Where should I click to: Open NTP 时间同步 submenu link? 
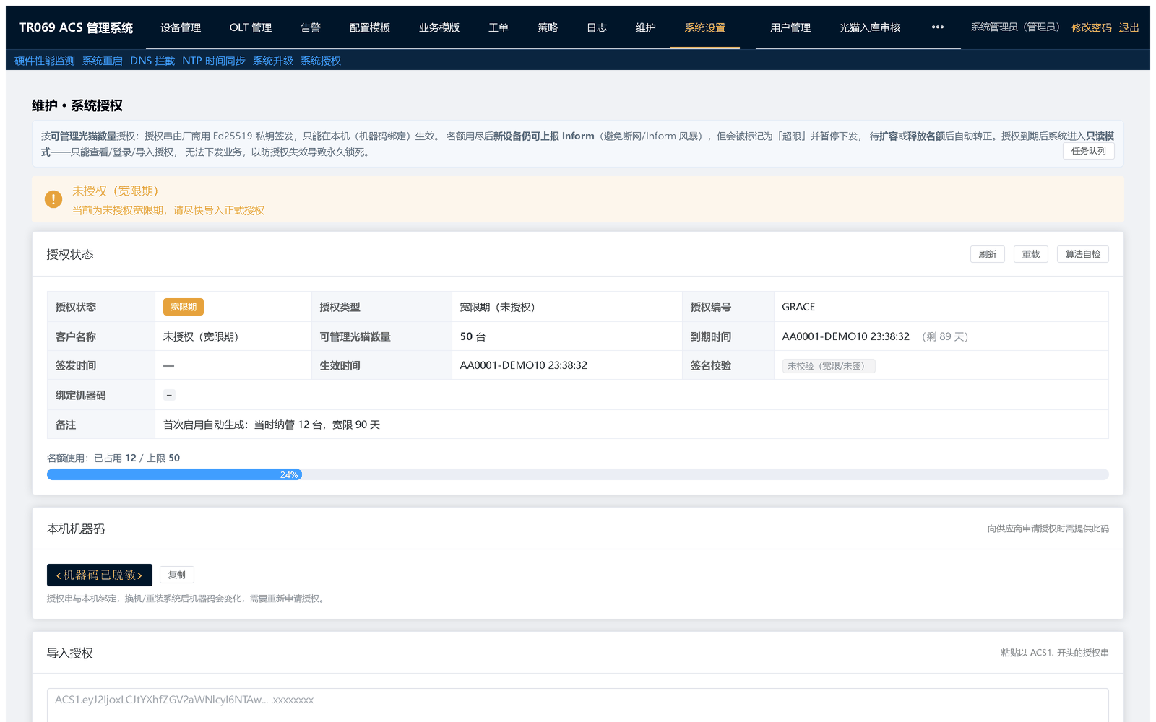(x=214, y=61)
